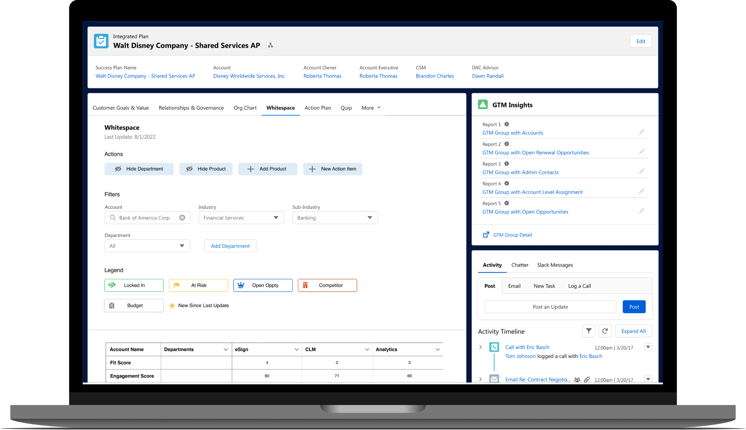This screenshot has height=430, width=746.
Task: Click Hide Product action
Action: (x=206, y=169)
